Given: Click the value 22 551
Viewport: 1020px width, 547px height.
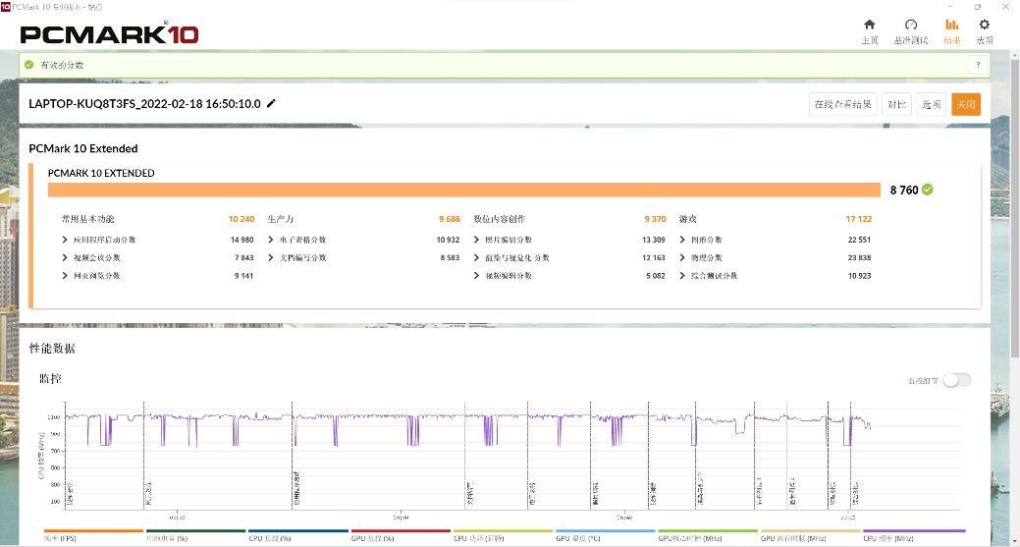Looking at the screenshot, I should click(x=859, y=240).
